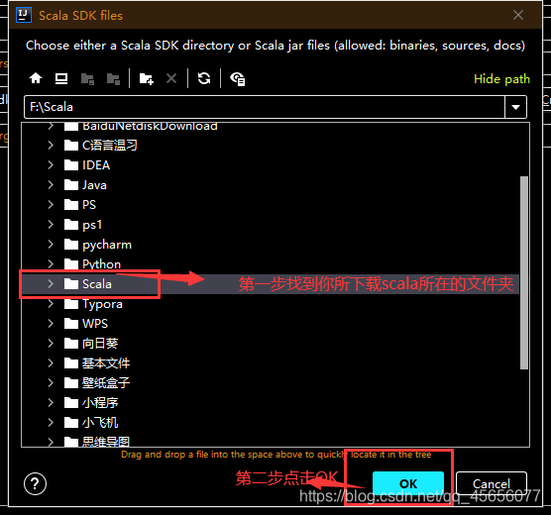Click the Cancel button
The height and width of the screenshot is (515, 551).
click(x=492, y=483)
